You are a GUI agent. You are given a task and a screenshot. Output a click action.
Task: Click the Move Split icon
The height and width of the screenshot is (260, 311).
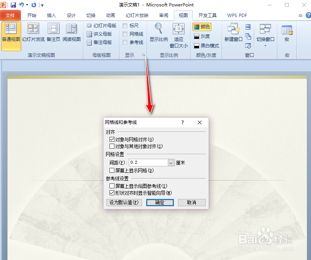[x=248, y=46]
